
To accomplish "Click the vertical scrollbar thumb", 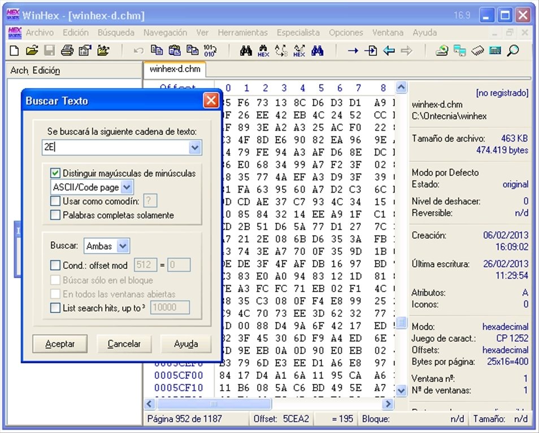I will [x=401, y=322].
